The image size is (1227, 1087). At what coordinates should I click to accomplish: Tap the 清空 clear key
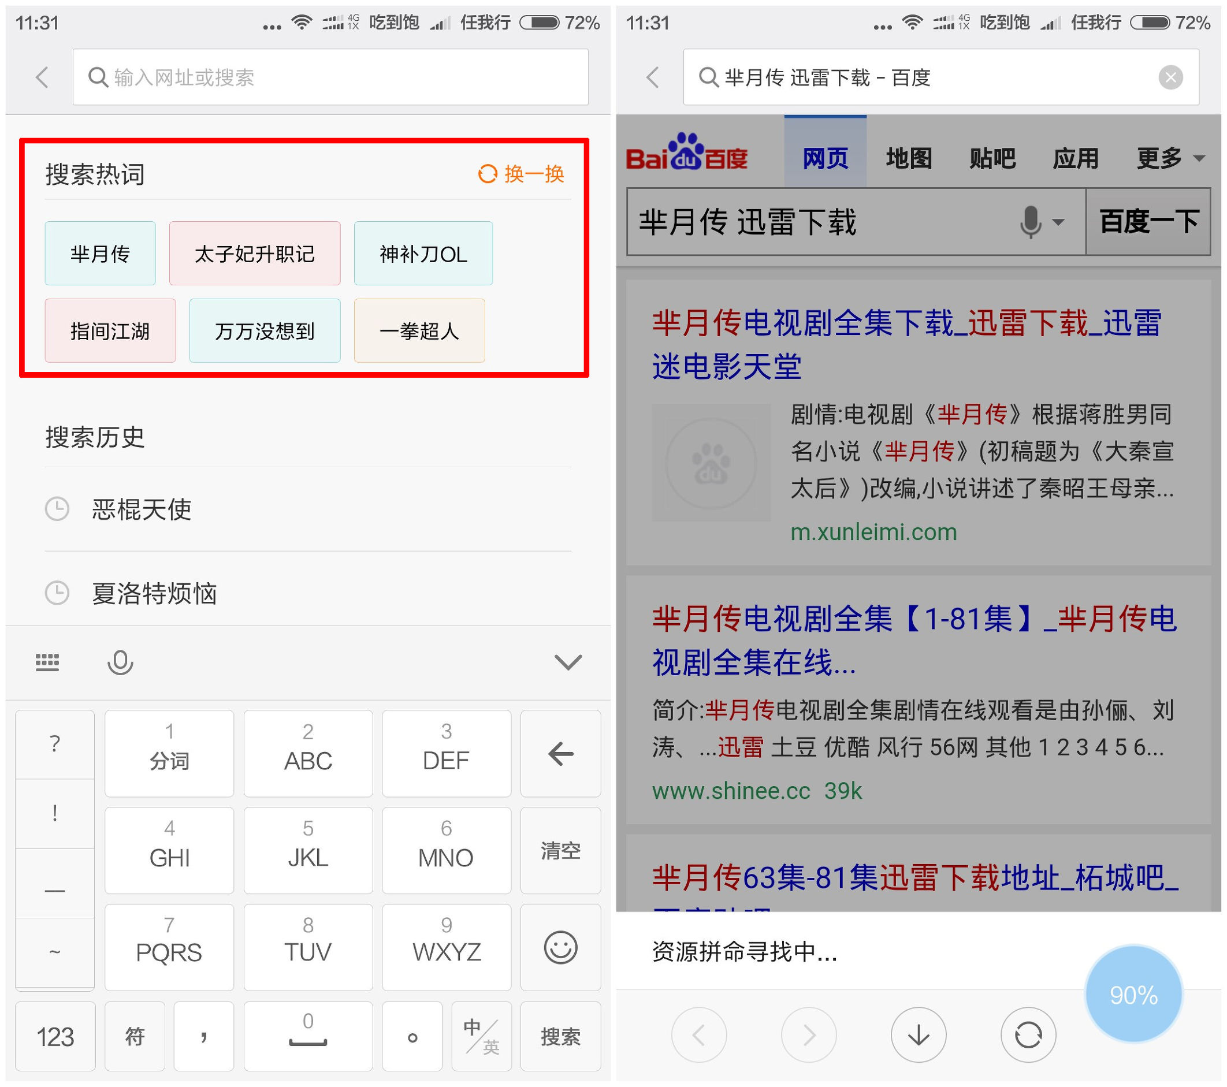point(561,851)
